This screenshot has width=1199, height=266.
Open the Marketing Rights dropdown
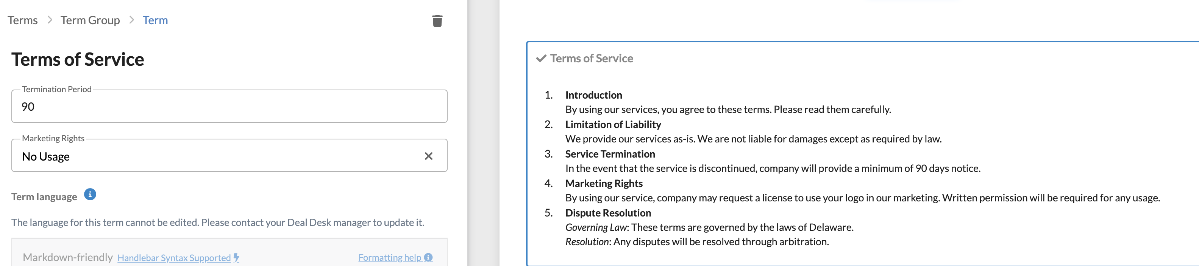[229, 156]
